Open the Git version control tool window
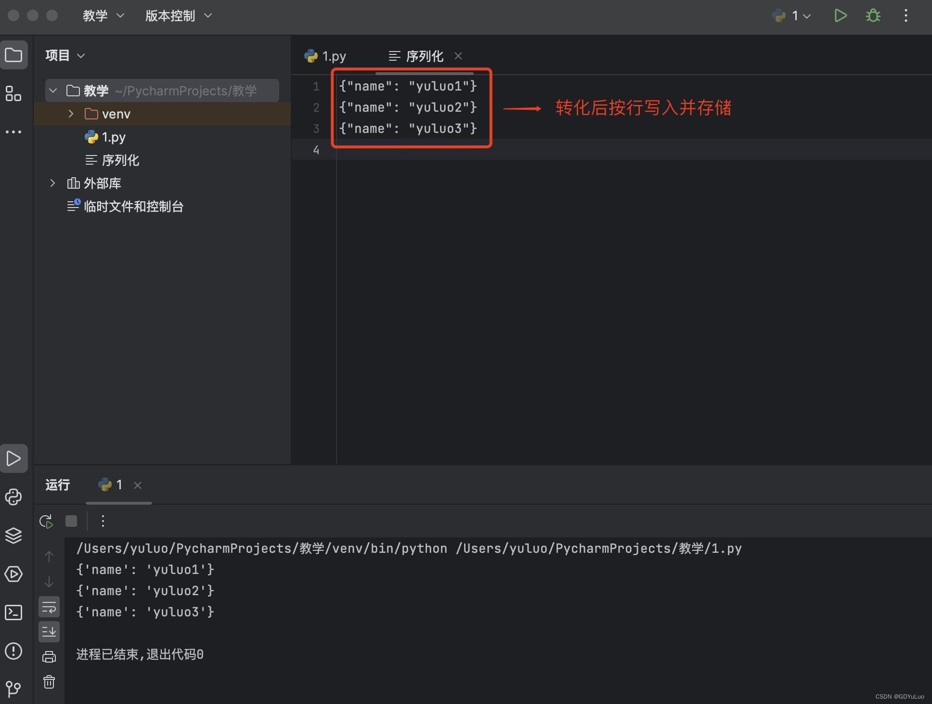 pyautogui.click(x=13, y=689)
